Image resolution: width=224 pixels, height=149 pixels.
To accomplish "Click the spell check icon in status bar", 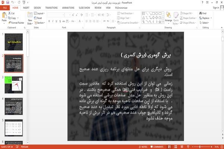I will pos(17,147).
